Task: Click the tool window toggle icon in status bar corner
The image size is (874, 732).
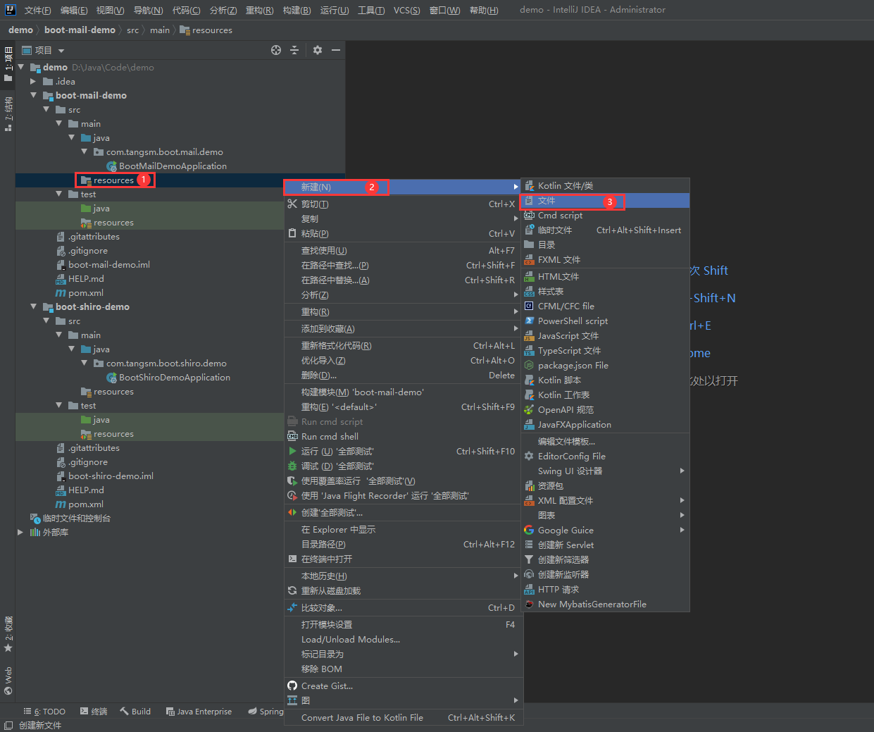Action: click(x=8, y=725)
